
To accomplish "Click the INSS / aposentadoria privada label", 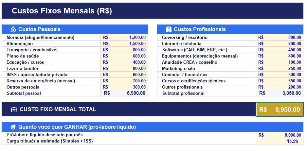I will (37, 75).
